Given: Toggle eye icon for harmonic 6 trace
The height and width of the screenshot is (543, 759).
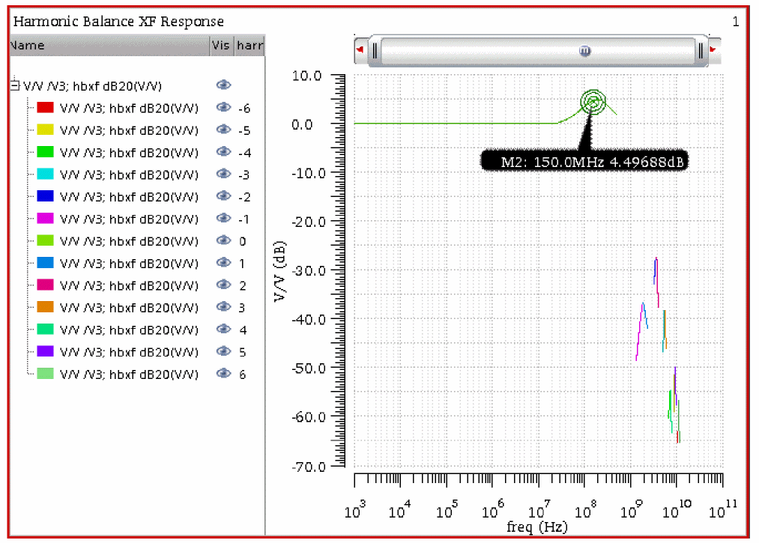Looking at the screenshot, I should coord(223,373).
